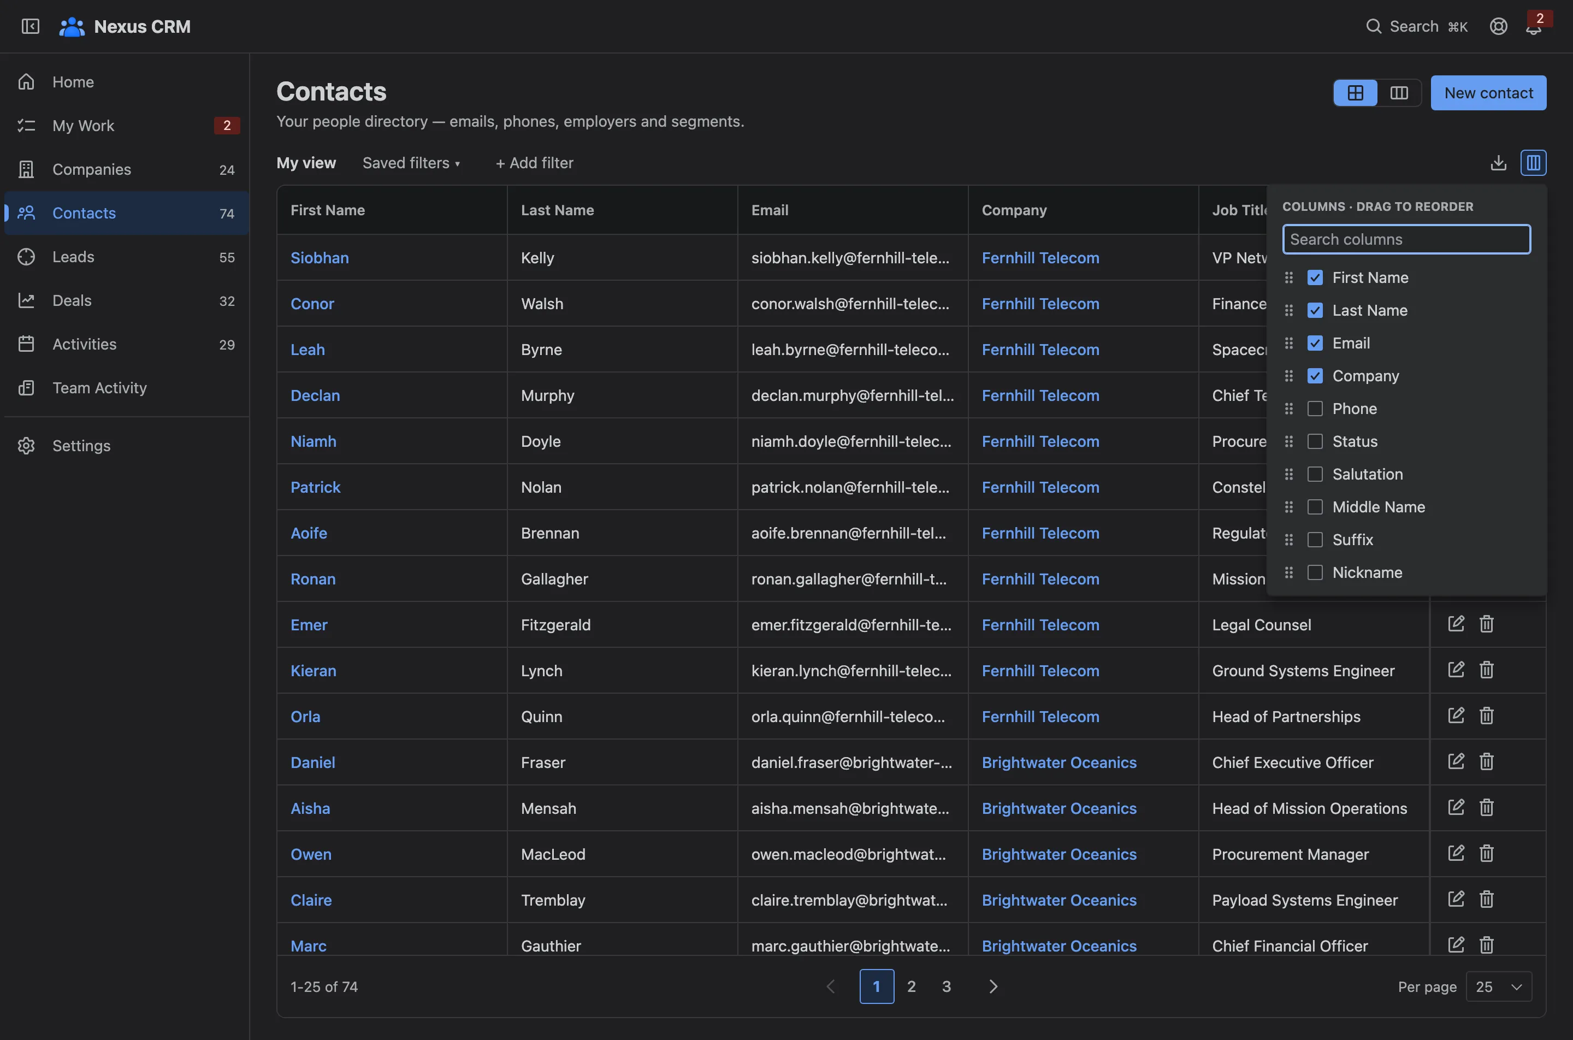
Task: Open Leads in the sidebar
Action: 126,257
